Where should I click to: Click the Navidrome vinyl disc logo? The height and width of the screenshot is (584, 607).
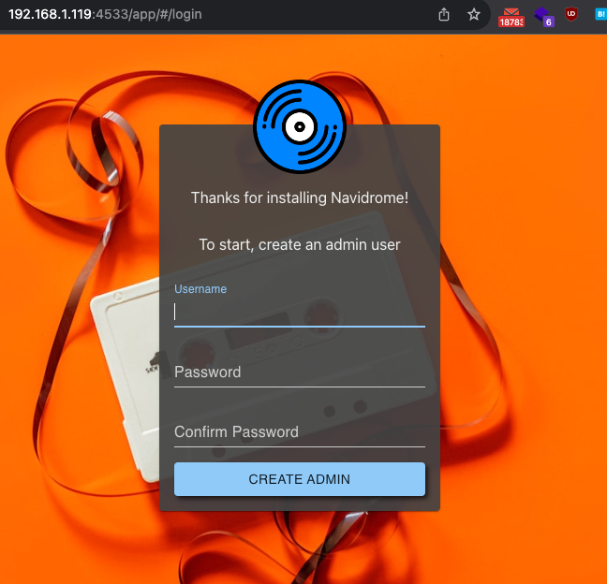300,126
